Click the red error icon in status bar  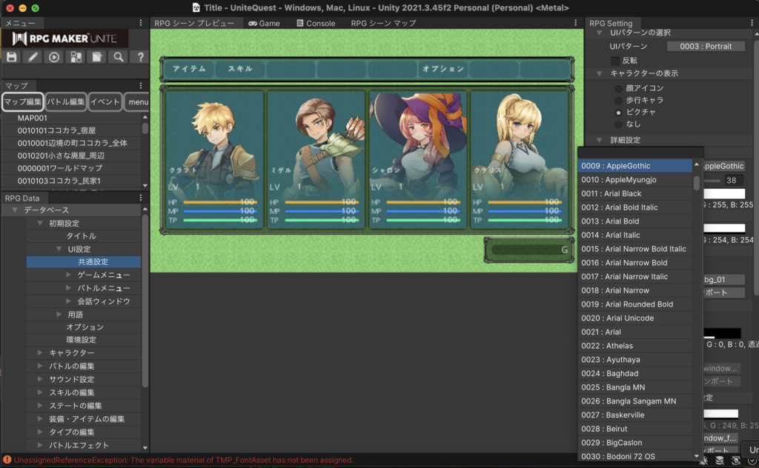tap(7, 460)
